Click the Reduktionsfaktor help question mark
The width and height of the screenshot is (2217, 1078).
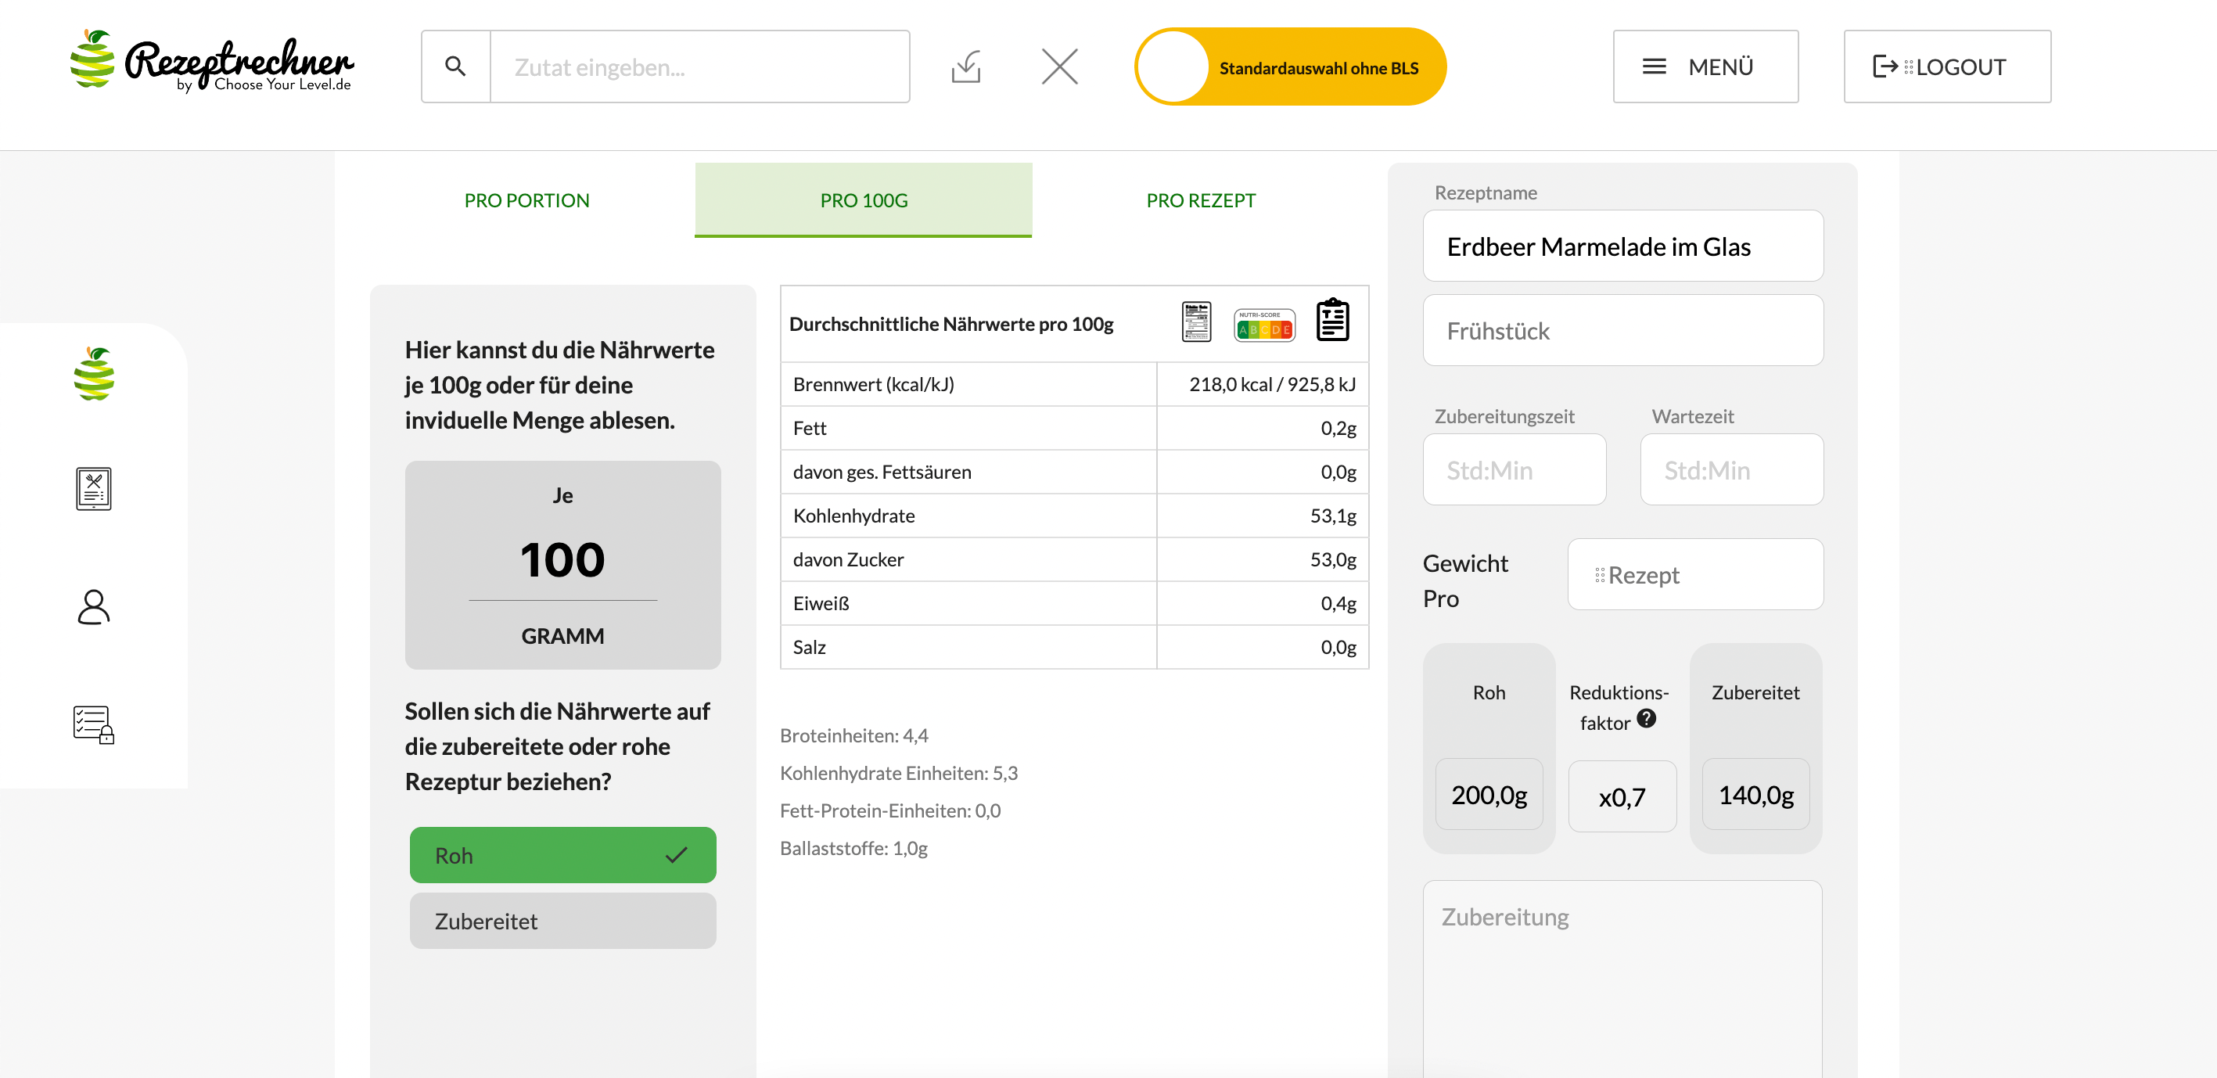click(x=1645, y=718)
